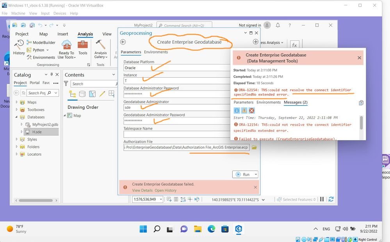Expand the H.sde connection node

[x=21, y=132]
